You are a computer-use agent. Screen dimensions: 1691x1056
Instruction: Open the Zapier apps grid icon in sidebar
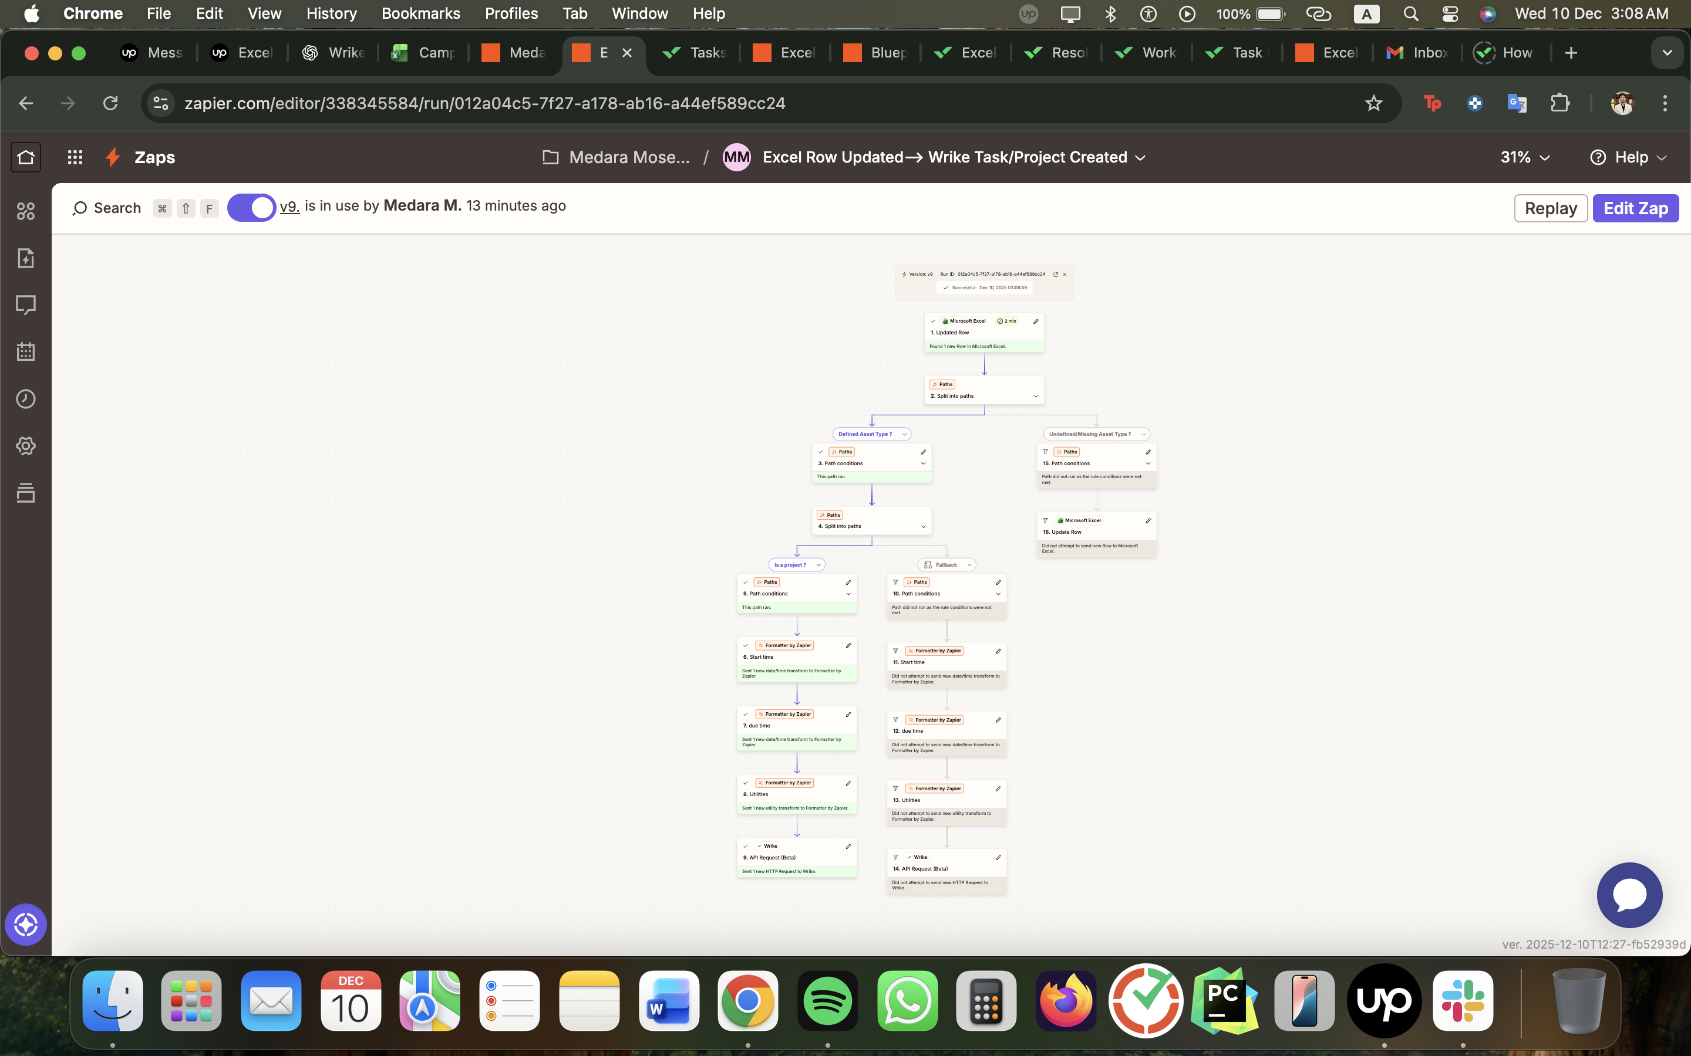point(26,211)
